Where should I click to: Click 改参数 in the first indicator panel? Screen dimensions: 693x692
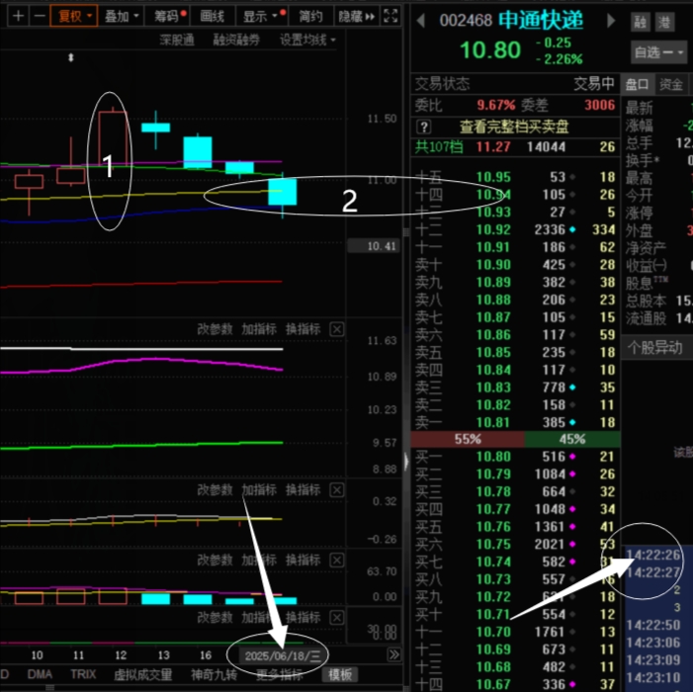tap(215, 329)
